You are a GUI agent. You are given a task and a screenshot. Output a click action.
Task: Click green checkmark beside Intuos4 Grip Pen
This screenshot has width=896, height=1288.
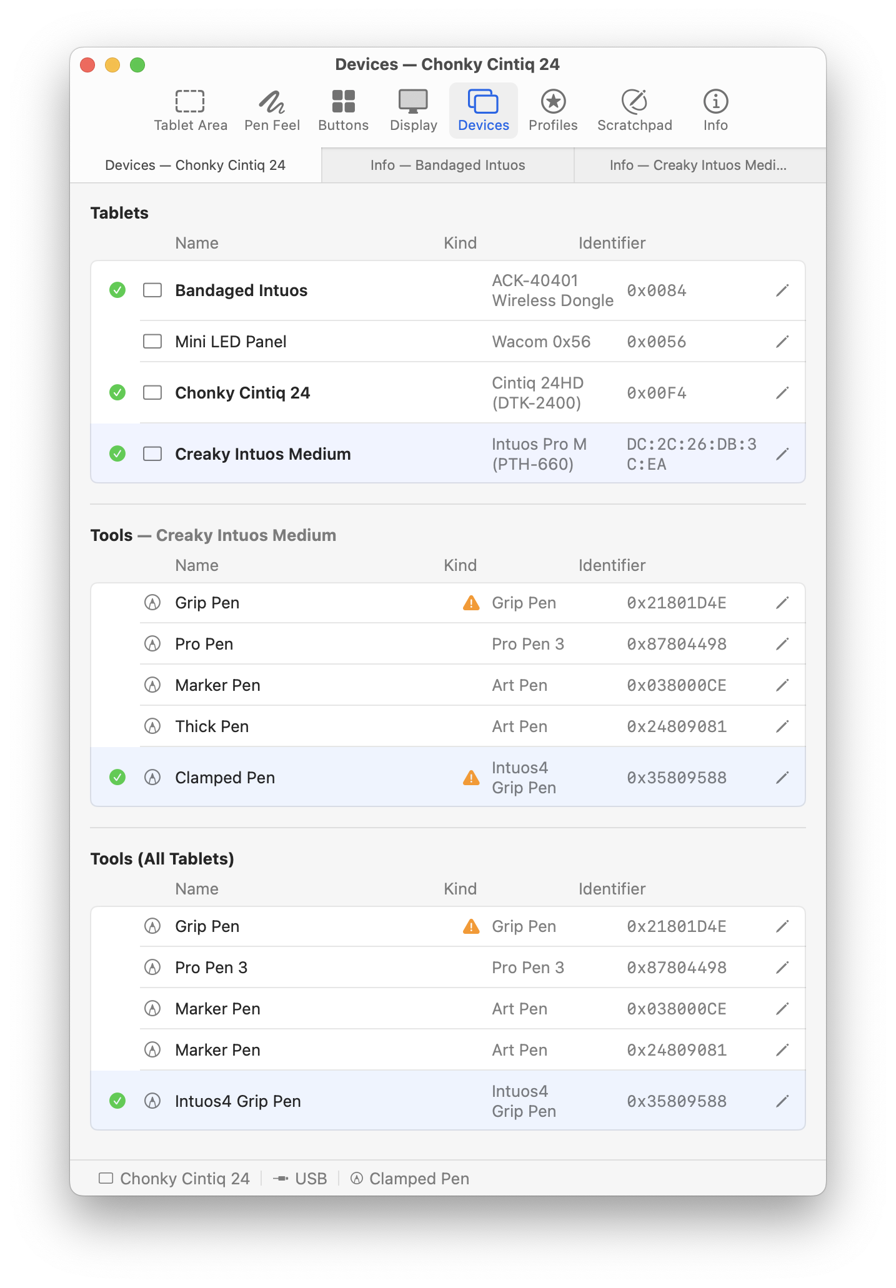pyautogui.click(x=117, y=1101)
